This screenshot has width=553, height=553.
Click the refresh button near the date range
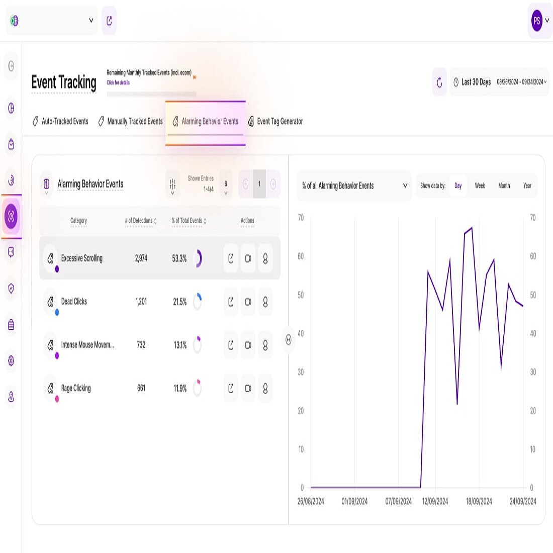[x=438, y=82]
